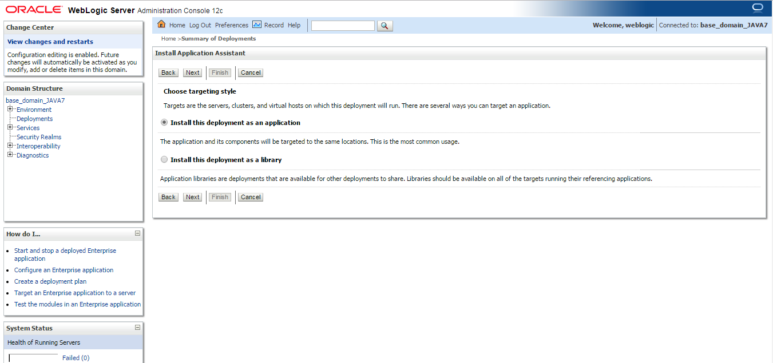This screenshot has height=363, width=773.
Task: Click the top Back button
Action: pos(168,72)
